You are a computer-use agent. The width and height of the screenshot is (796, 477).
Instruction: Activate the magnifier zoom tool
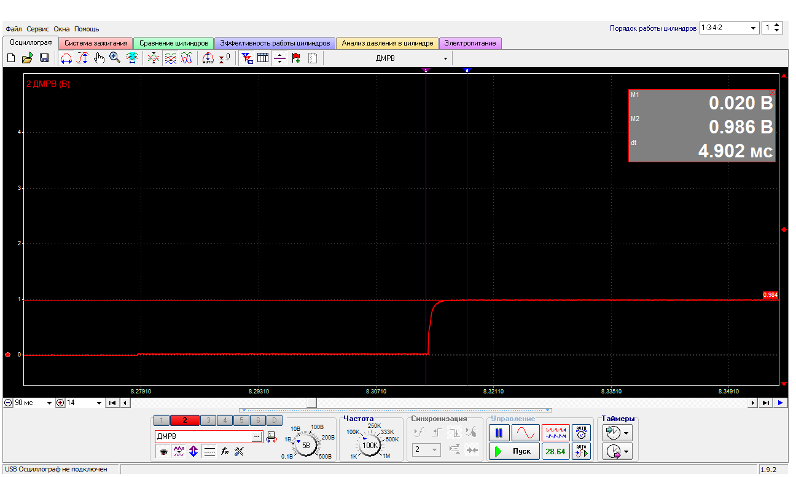coord(115,58)
